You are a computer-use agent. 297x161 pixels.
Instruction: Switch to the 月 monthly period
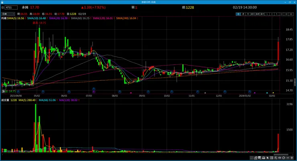pos(248,14)
